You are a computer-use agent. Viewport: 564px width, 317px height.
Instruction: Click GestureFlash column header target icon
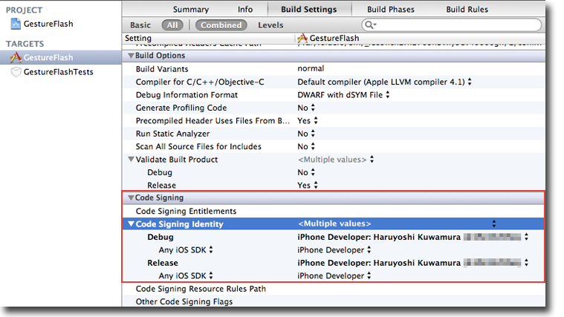301,39
